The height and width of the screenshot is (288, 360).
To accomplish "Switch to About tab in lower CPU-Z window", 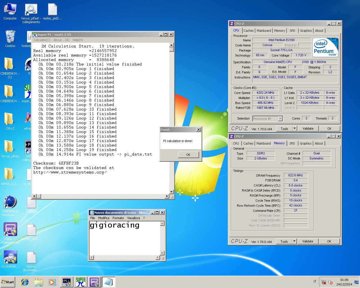I will click(x=319, y=143).
